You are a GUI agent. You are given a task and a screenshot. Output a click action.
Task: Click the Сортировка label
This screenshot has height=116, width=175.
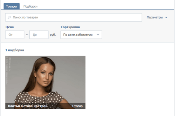[70, 27]
